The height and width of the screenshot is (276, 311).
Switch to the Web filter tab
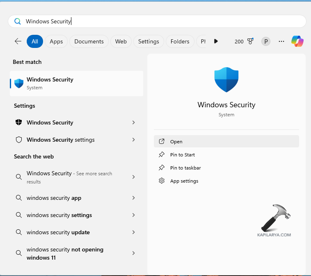[121, 41]
